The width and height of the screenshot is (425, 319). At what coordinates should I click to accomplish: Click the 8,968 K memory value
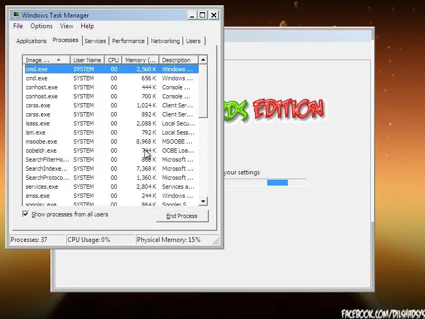coord(147,141)
